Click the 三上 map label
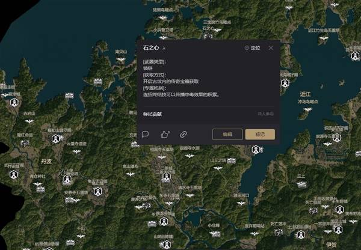This screenshot has height=250, width=361. pos(301,176)
